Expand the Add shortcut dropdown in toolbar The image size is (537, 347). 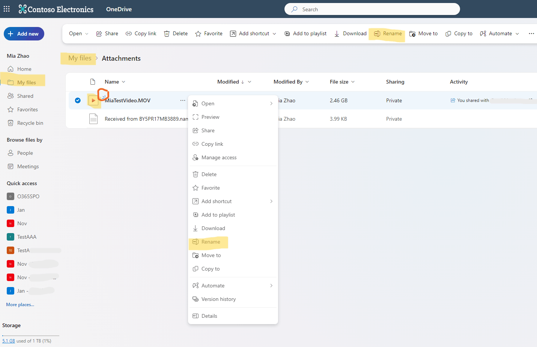tap(274, 34)
